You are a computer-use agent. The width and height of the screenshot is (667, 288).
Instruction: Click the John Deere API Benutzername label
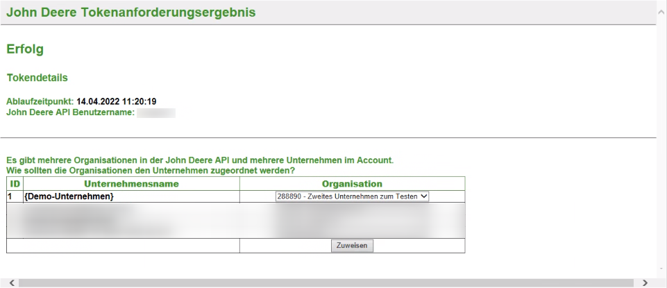point(69,112)
